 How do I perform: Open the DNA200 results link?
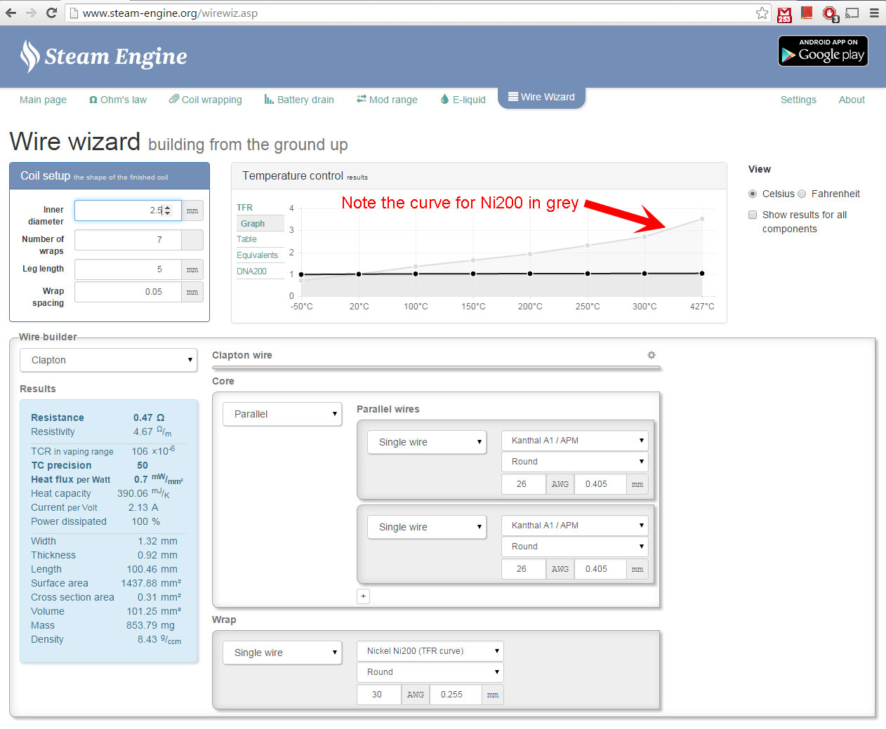pyautogui.click(x=251, y=272)
